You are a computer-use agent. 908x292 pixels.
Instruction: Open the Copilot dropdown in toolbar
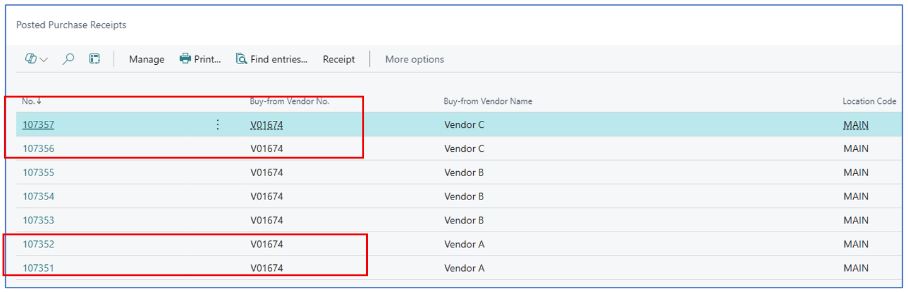pos(37,59)
